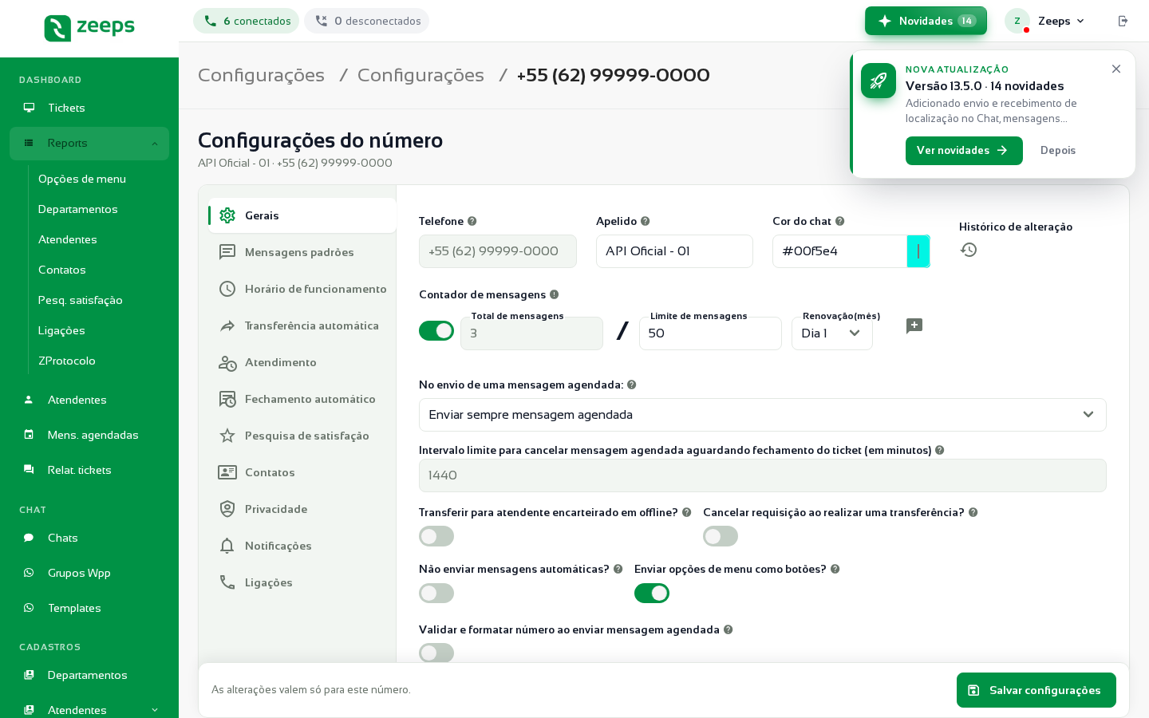Click the add message comment icon
Viewport: 1149px width, 718px height.
(914, 325)
